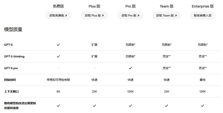Click the 获取免费版 button
Image resolution: width=223 pixels, height=113 pixels.
point(58,16)
